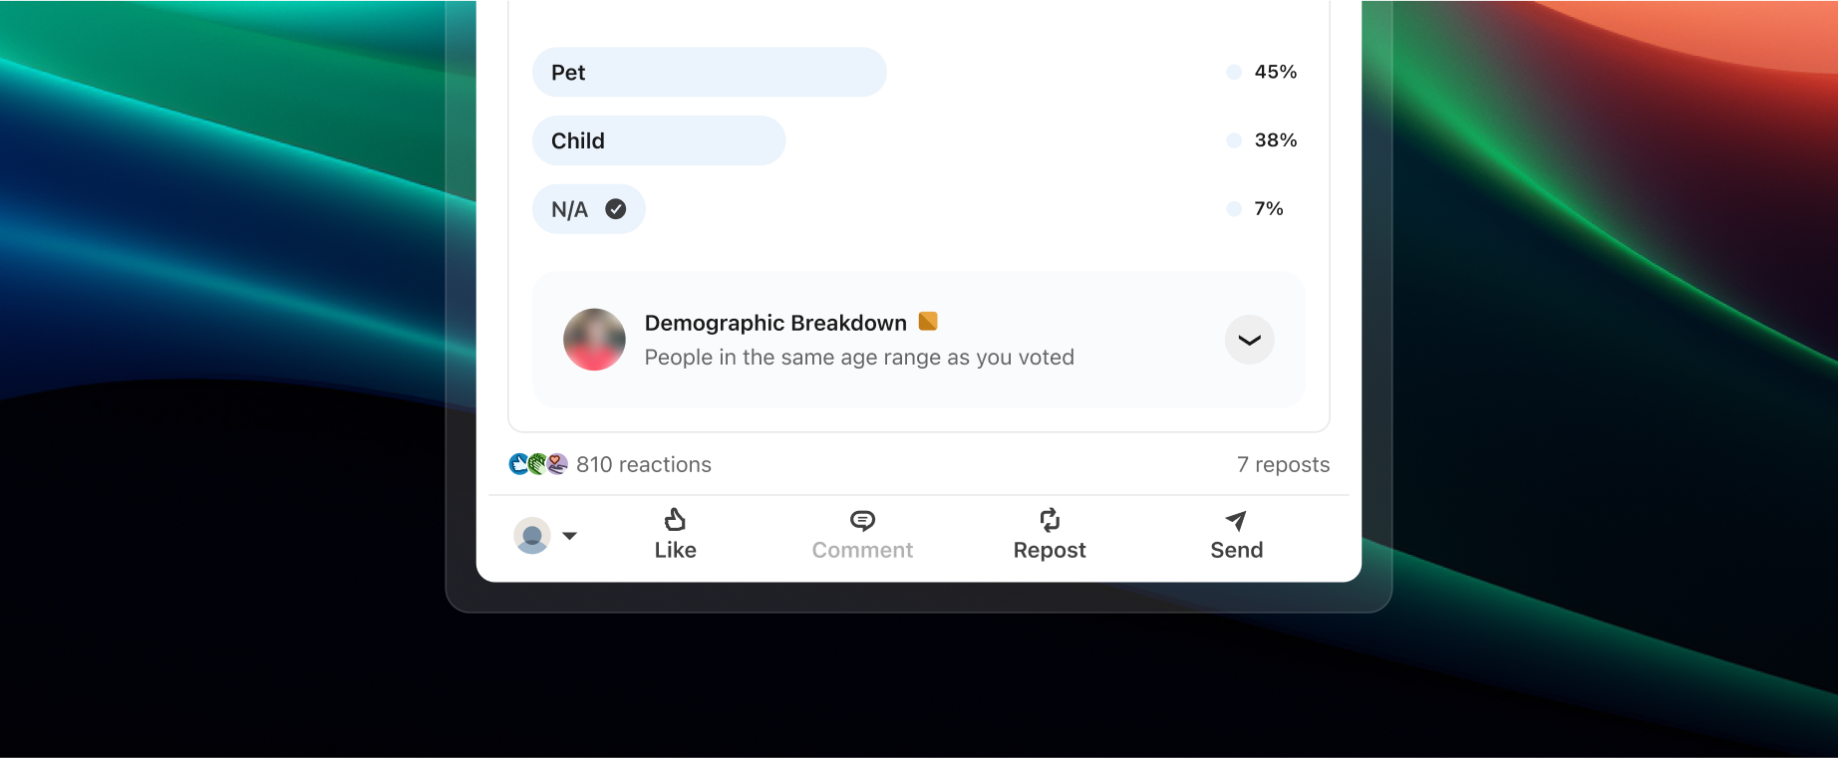1838x758 pixels.
Task: Click the profile avatar in action bar
Action: click(x=532, y=536)
